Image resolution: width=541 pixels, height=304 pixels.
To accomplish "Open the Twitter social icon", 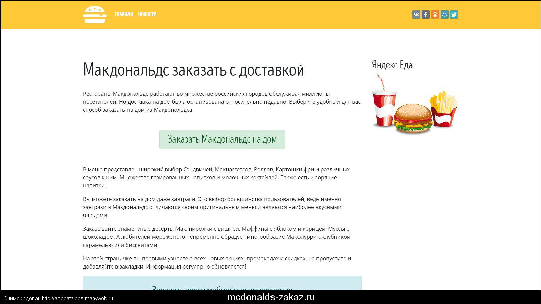I will click(454, 15).
